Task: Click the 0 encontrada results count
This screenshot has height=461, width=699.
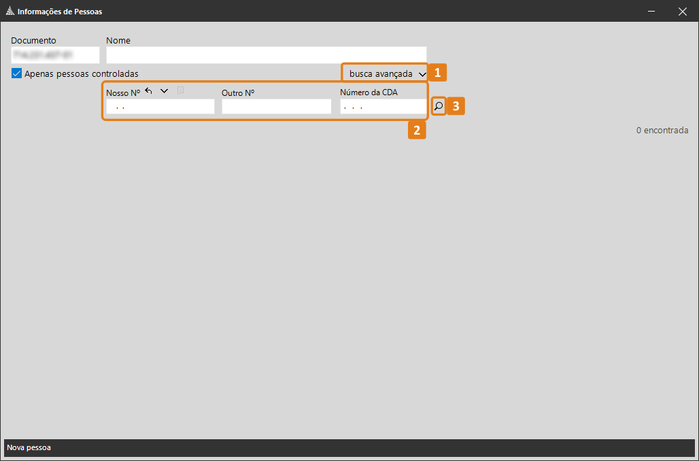Action: 662,130
